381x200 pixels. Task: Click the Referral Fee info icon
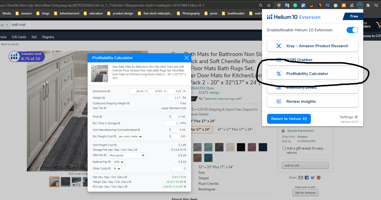[109, 162]
